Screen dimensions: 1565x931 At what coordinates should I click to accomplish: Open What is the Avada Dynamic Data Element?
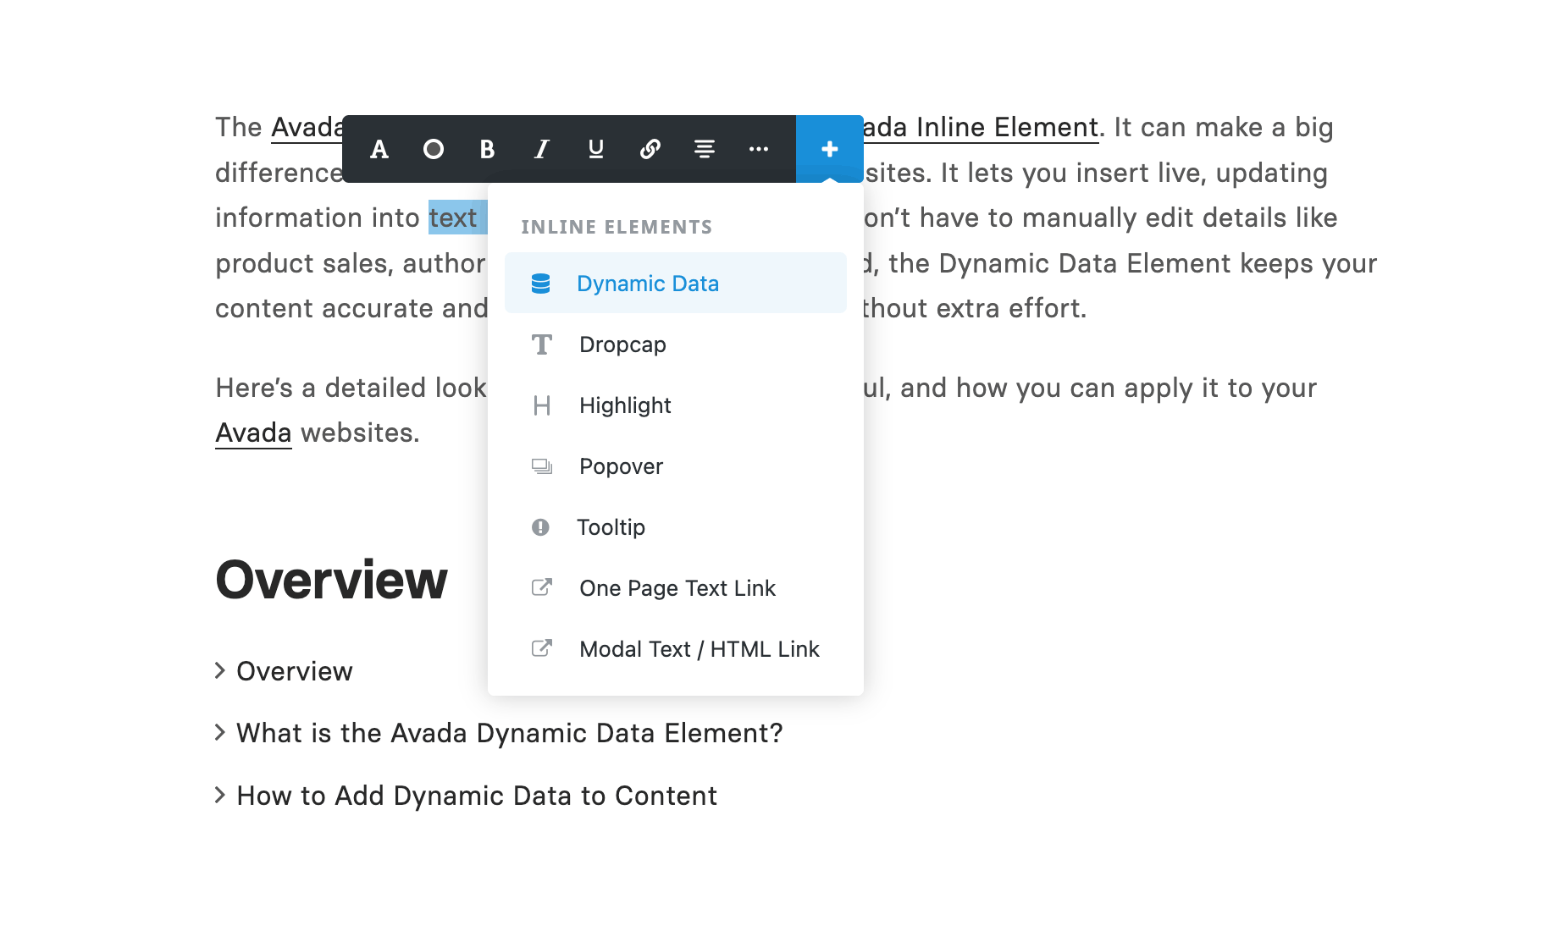pyautogui.click(x=509, y=733)
